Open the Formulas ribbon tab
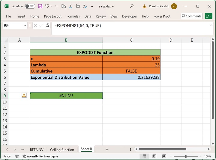216x160 pixels. 73,16
